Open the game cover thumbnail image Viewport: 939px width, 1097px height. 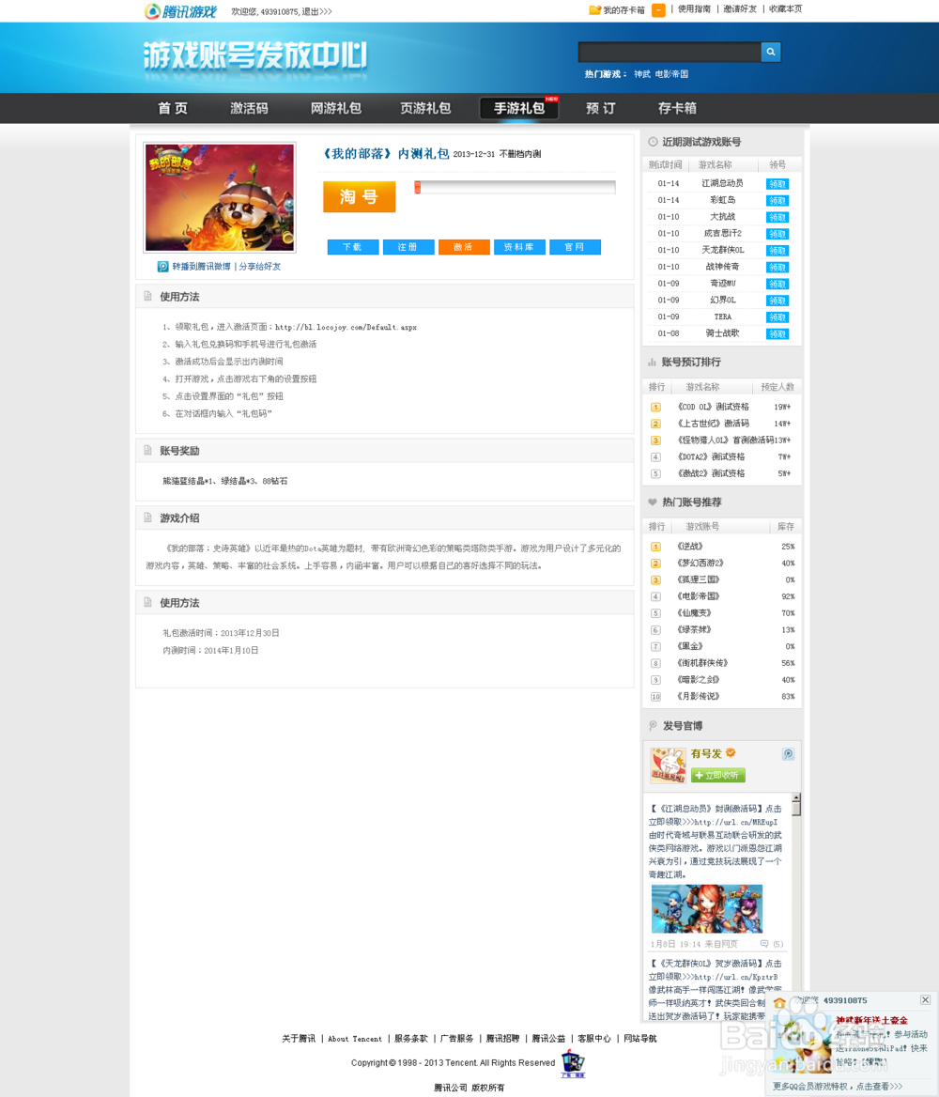click(x=220, y=197)
